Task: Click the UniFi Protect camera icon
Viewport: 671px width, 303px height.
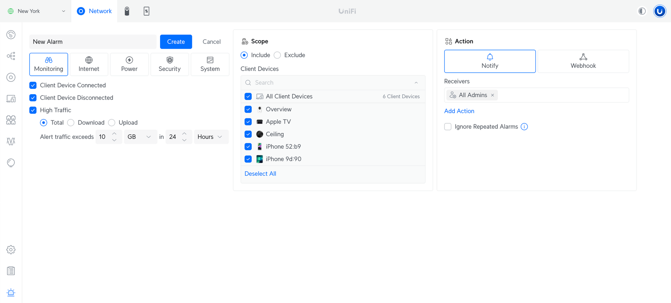Action: [127, 11]
